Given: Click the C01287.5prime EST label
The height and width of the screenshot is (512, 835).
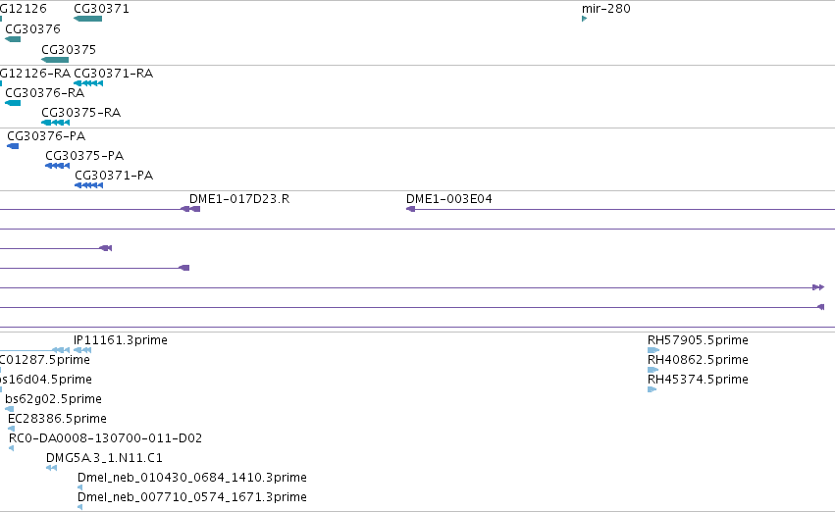Looking at the screenshot, I should (45, 359).
